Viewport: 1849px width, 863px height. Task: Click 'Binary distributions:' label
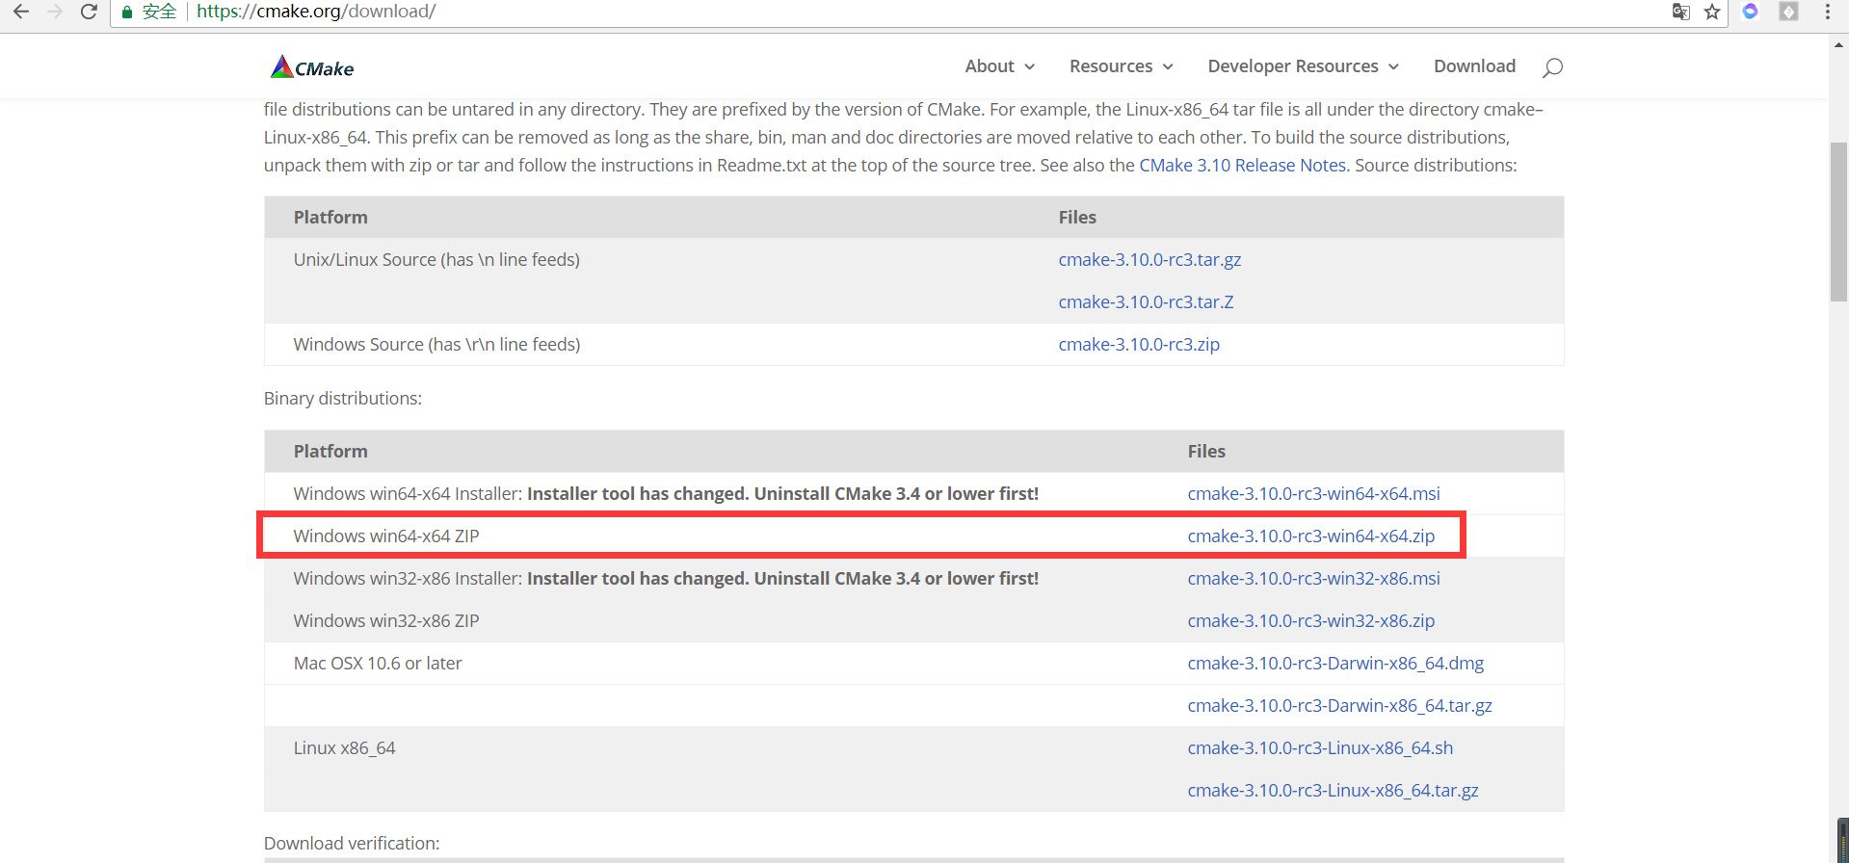point(343,399)
